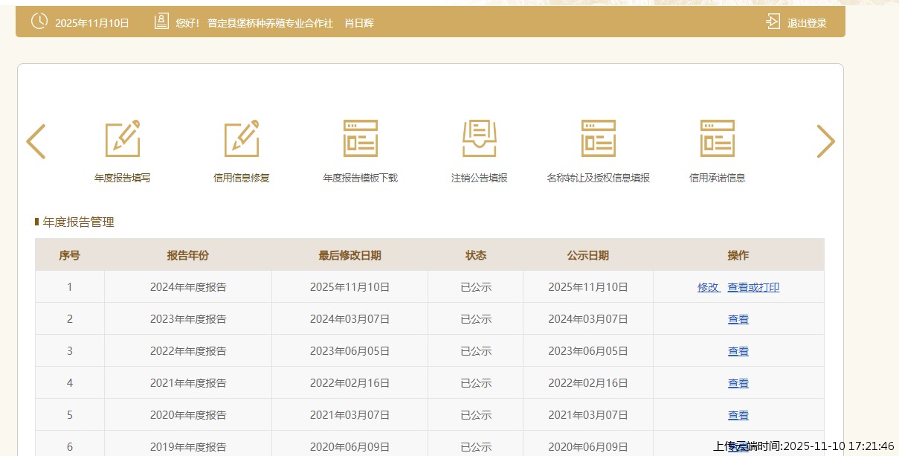
Task: View the 2023年年度报告 via 查看
Action: [738, 319]
